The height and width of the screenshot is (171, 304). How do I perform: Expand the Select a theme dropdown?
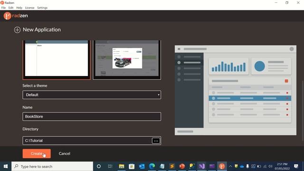point(92,95)
